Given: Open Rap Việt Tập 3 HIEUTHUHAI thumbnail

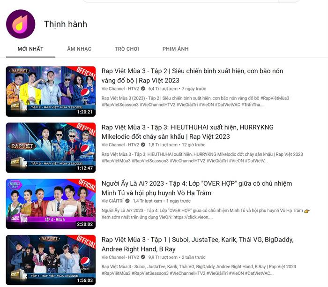Looking at the screenshot, I should [51, 148].
